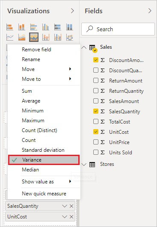The image size is (157, 227).
Task: Select the stacked column chart visual
Action: [22, 27]
